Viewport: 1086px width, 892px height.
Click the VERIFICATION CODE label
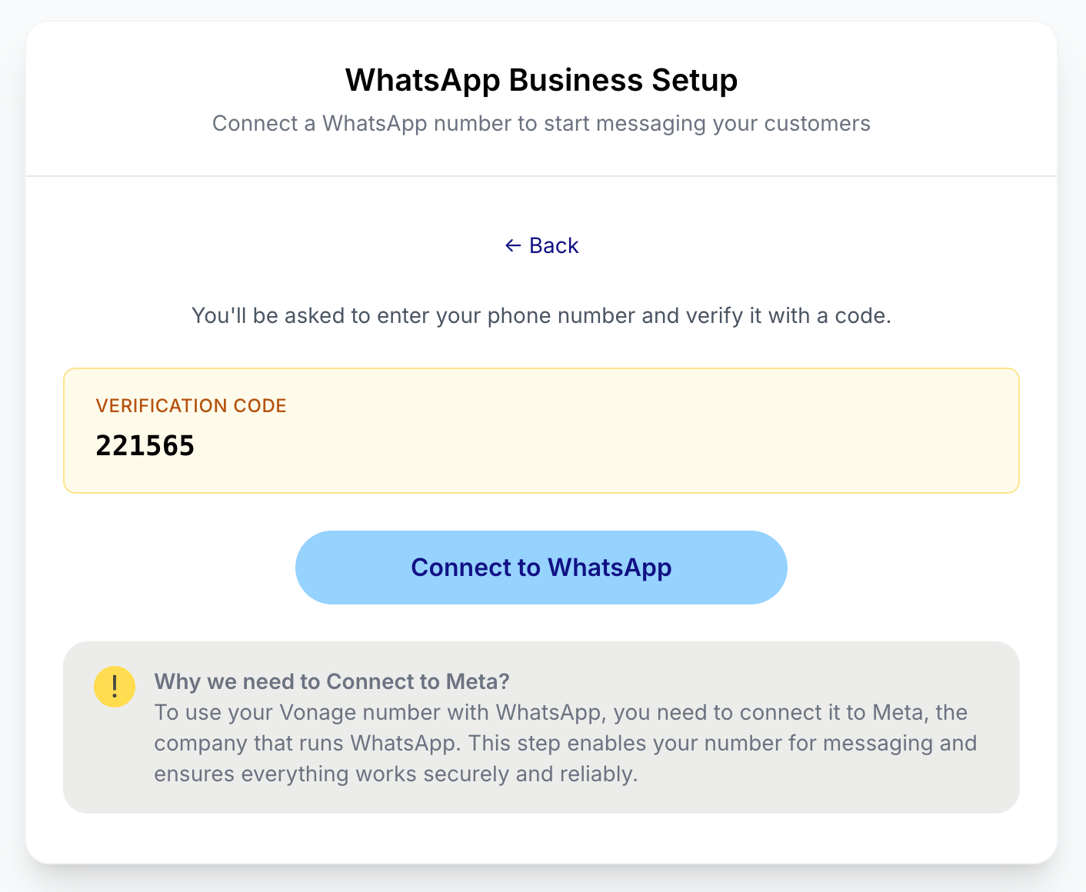[191, 406]
